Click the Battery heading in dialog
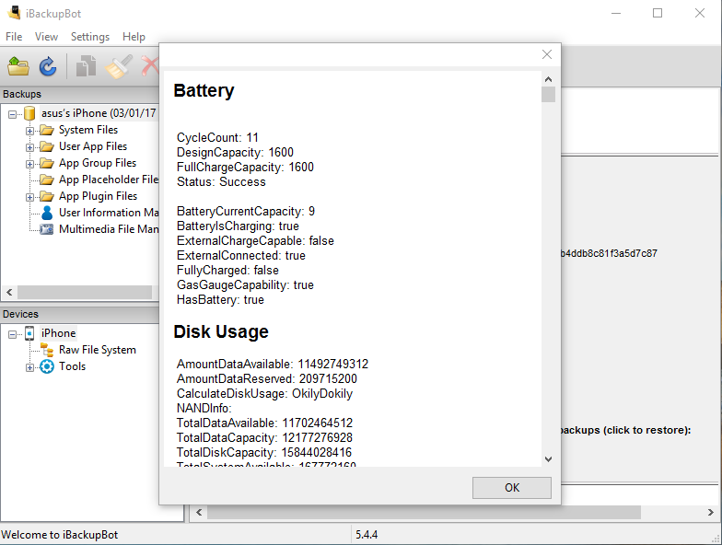Image resolution: width=722 pixels, height=545 pixels. [x=204, y=90]
